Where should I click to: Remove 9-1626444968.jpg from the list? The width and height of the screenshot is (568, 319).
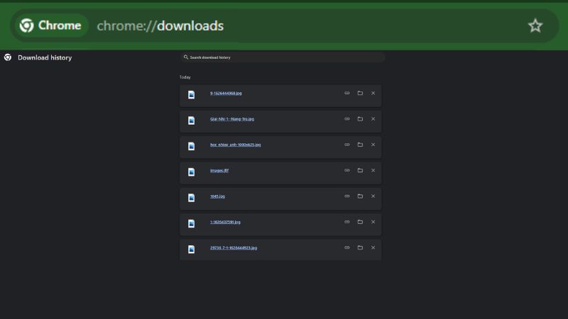[x=373, y=93]
